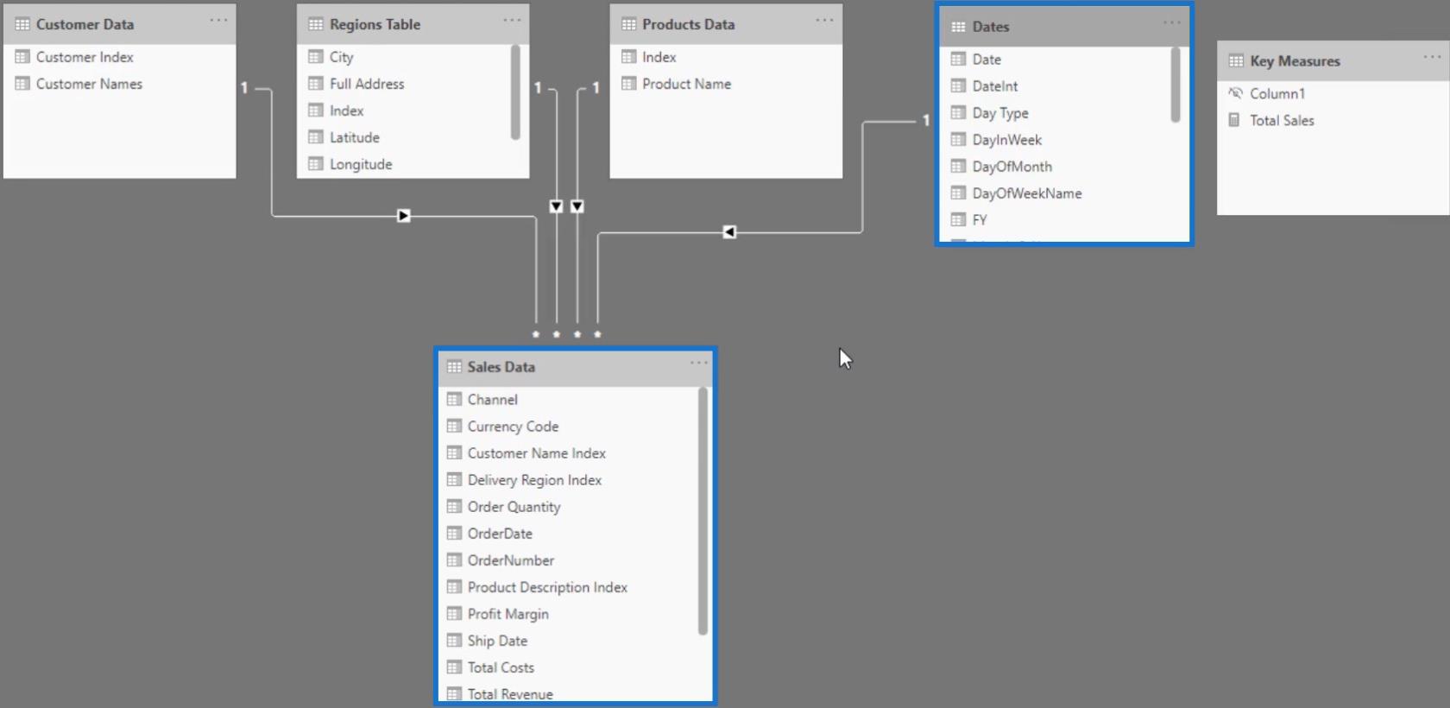Screen dimensions: 1450x708
Task: Click the City column icon
Action: pyautogui.click(x=316, y=57)
